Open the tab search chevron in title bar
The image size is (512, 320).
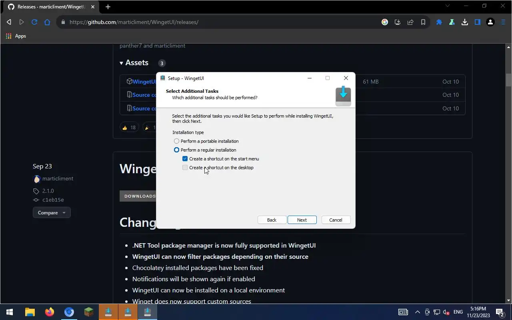[x=448, y=6]
